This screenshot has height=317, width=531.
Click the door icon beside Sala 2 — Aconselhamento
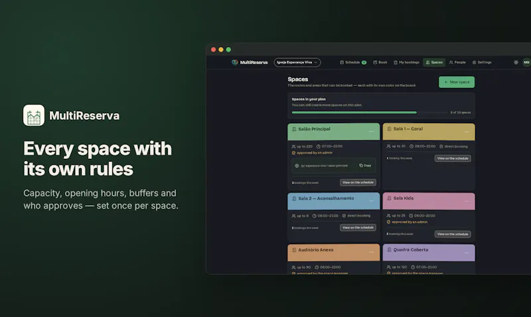coord(294,199)
